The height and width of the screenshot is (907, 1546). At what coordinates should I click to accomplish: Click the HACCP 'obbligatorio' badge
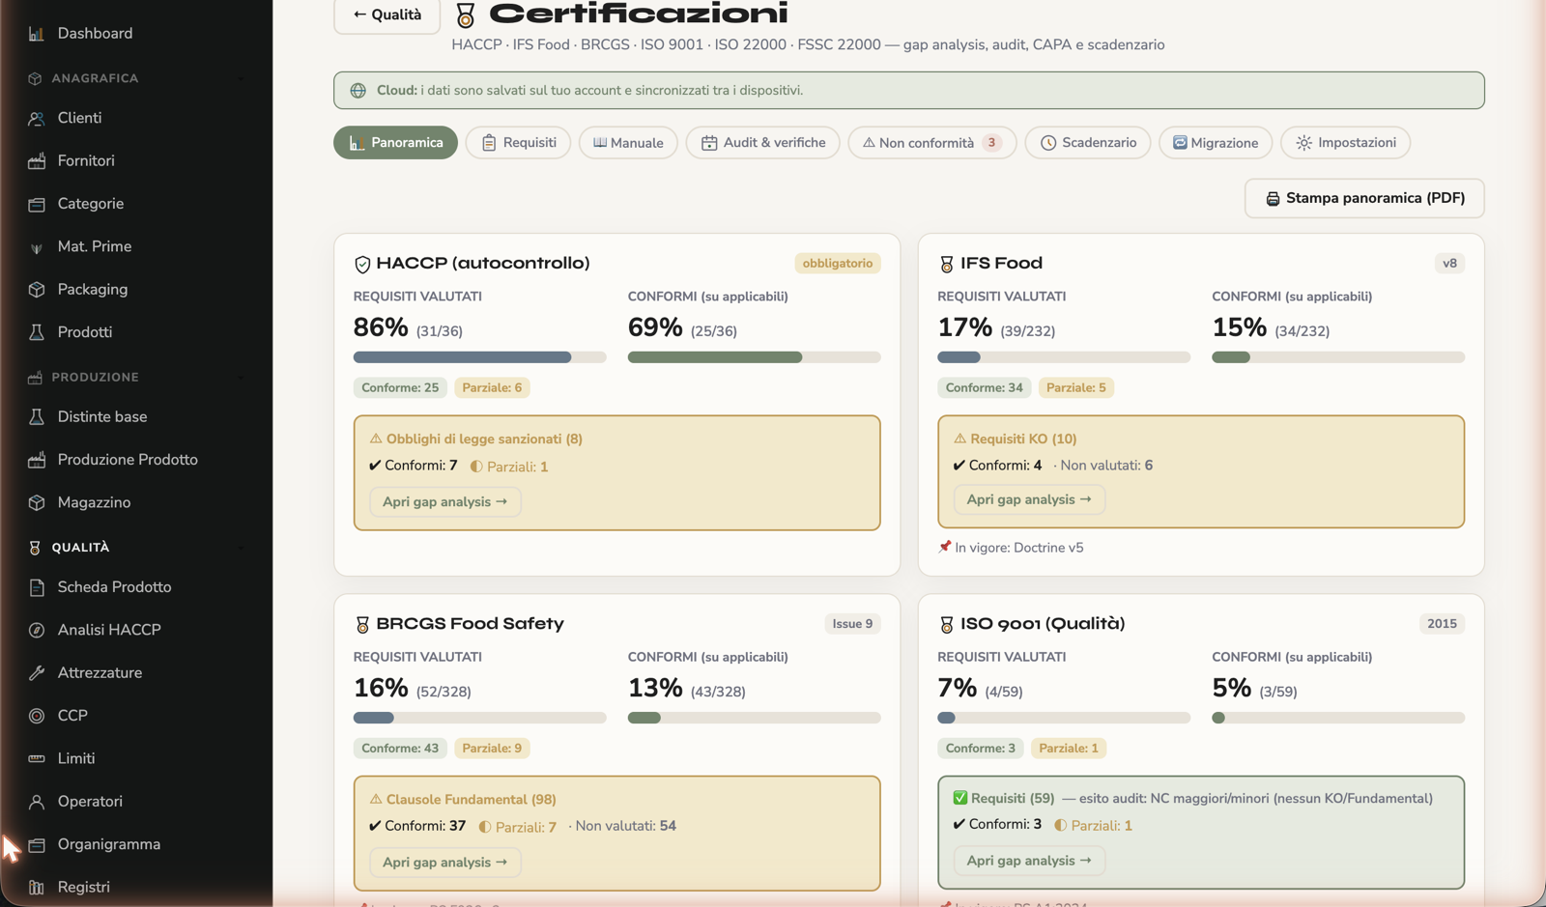tap(837, 264)
